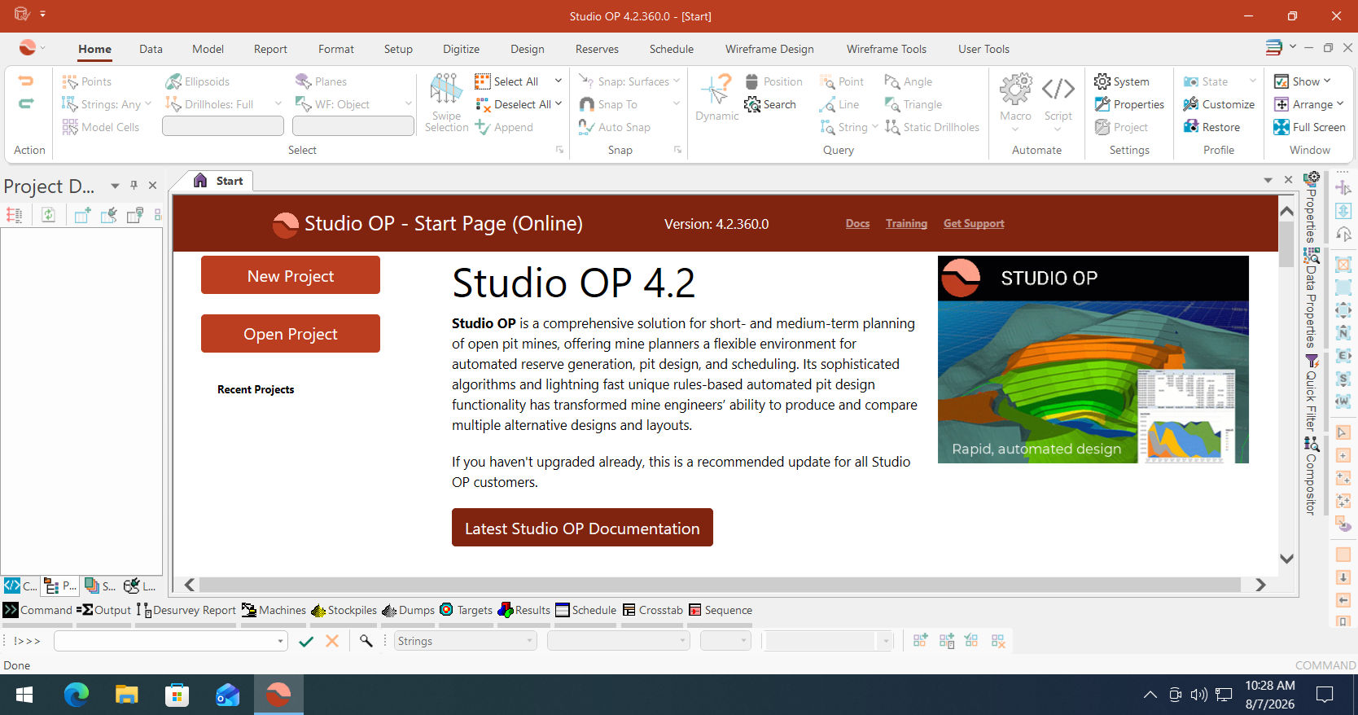This screenshot has width=1358, height=715.
Task: Toggle Full Screen mode
Action: 1309,127
